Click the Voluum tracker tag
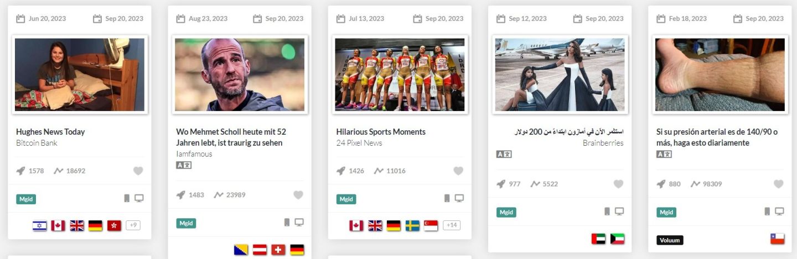797x259 pixels. (670, 240)
